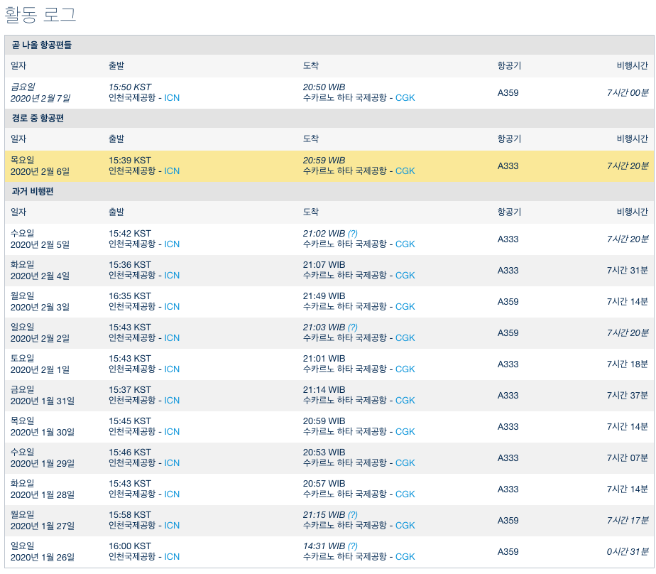Image resolution: width=656 pixels, height=574 pixels.
Task: Click the 21:49 WIB arrival time
Action: [x=324, y=296]
